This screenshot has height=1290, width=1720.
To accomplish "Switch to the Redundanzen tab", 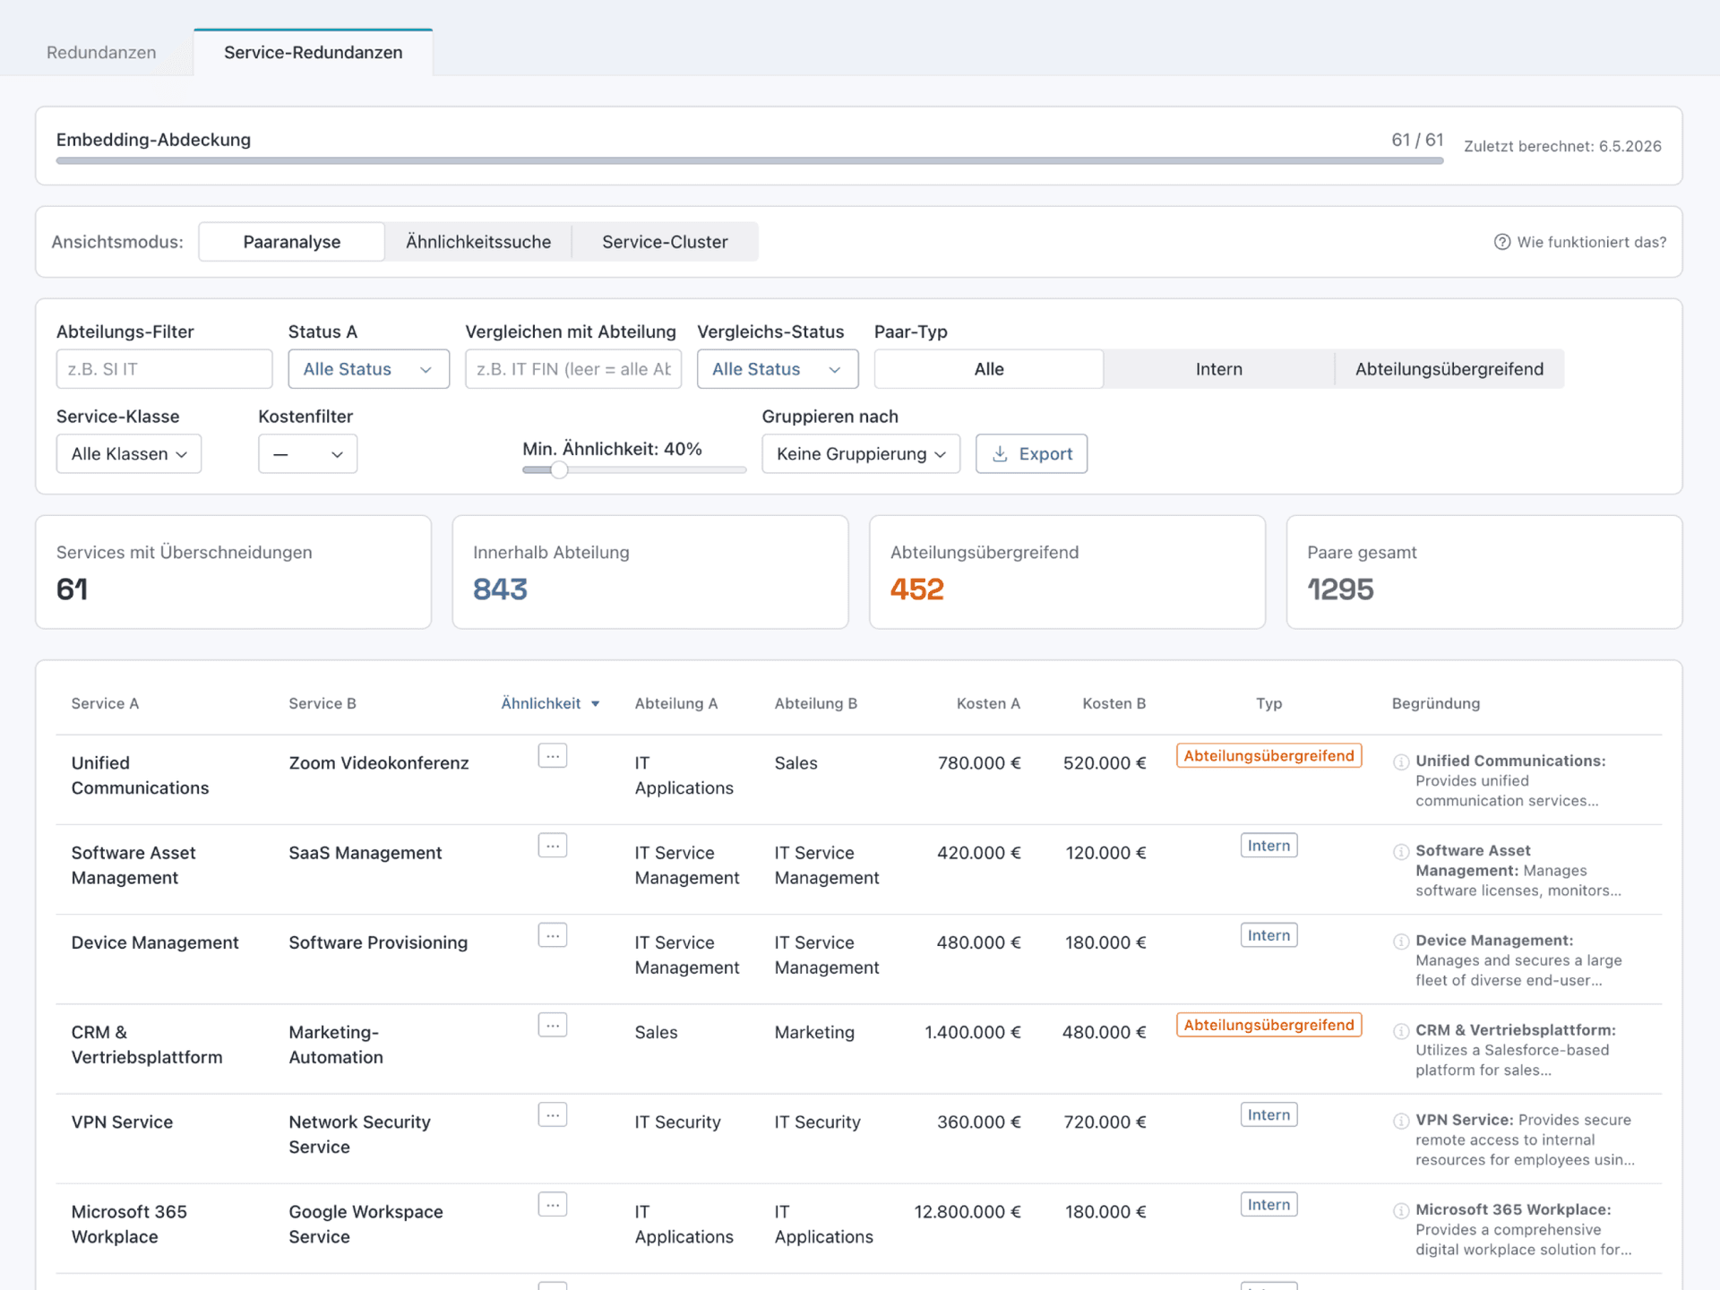I will (101, 52).
